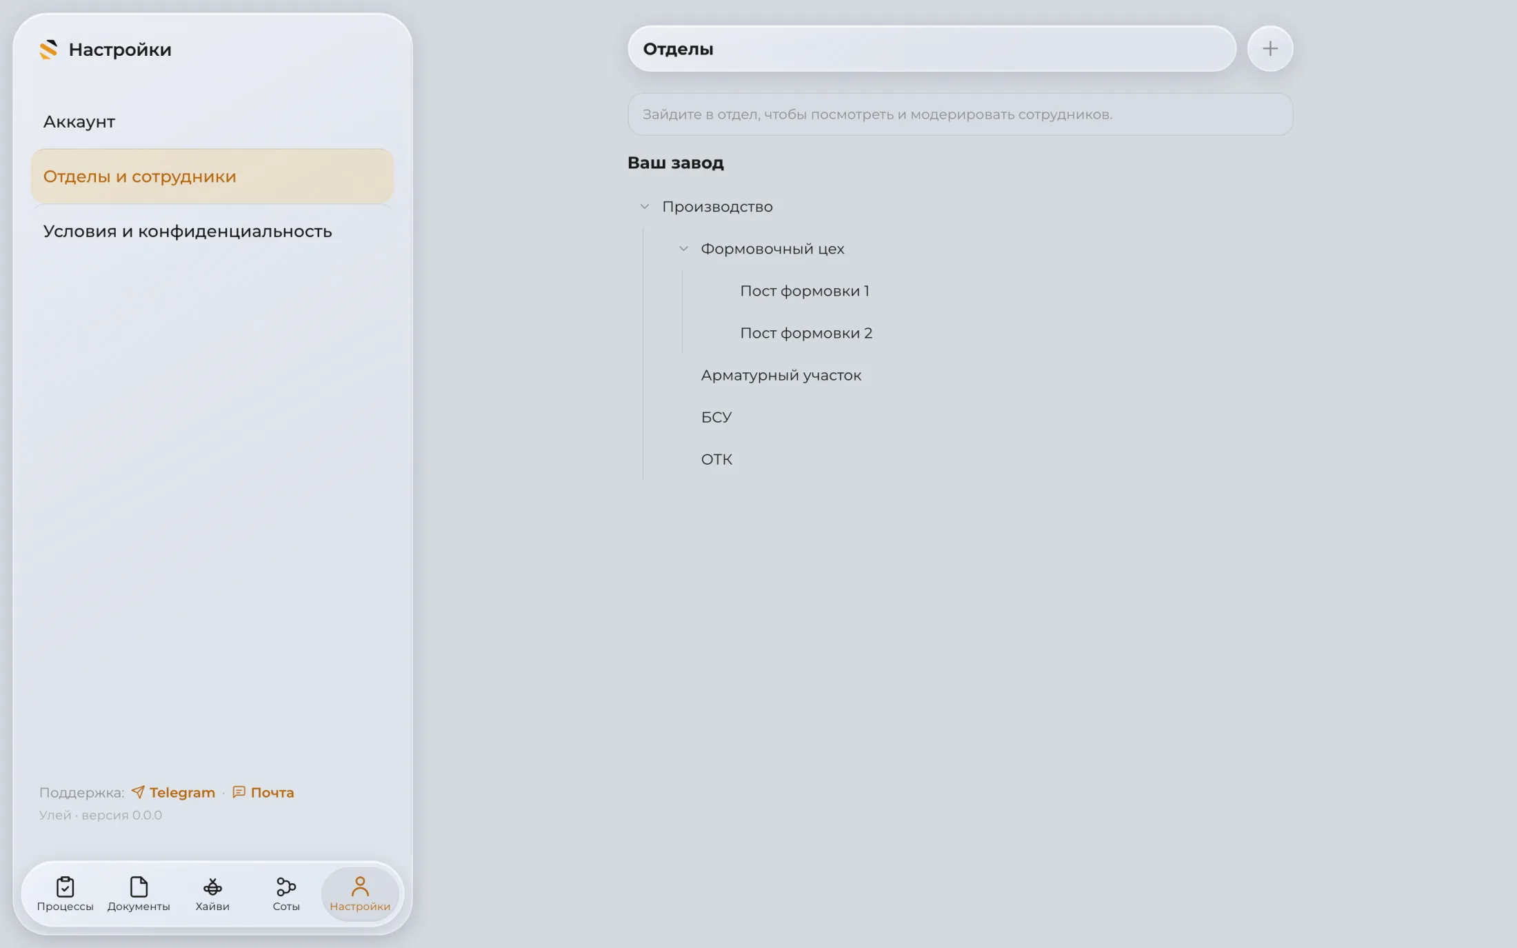Viewport: 1517px width, 948px height.
Task: Click the app logo next to Настройки
Action: pyautogui.click(x=48, y=50)
